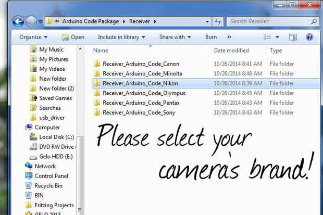Select Receiver_Arduino_Code_Pentax folder
The width and height of the screenshot is (323, 215).
[x=141, y=103]
